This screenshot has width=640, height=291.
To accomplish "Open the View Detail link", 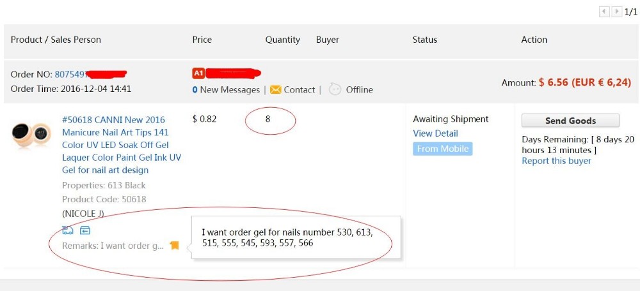I will click(435, 133).
